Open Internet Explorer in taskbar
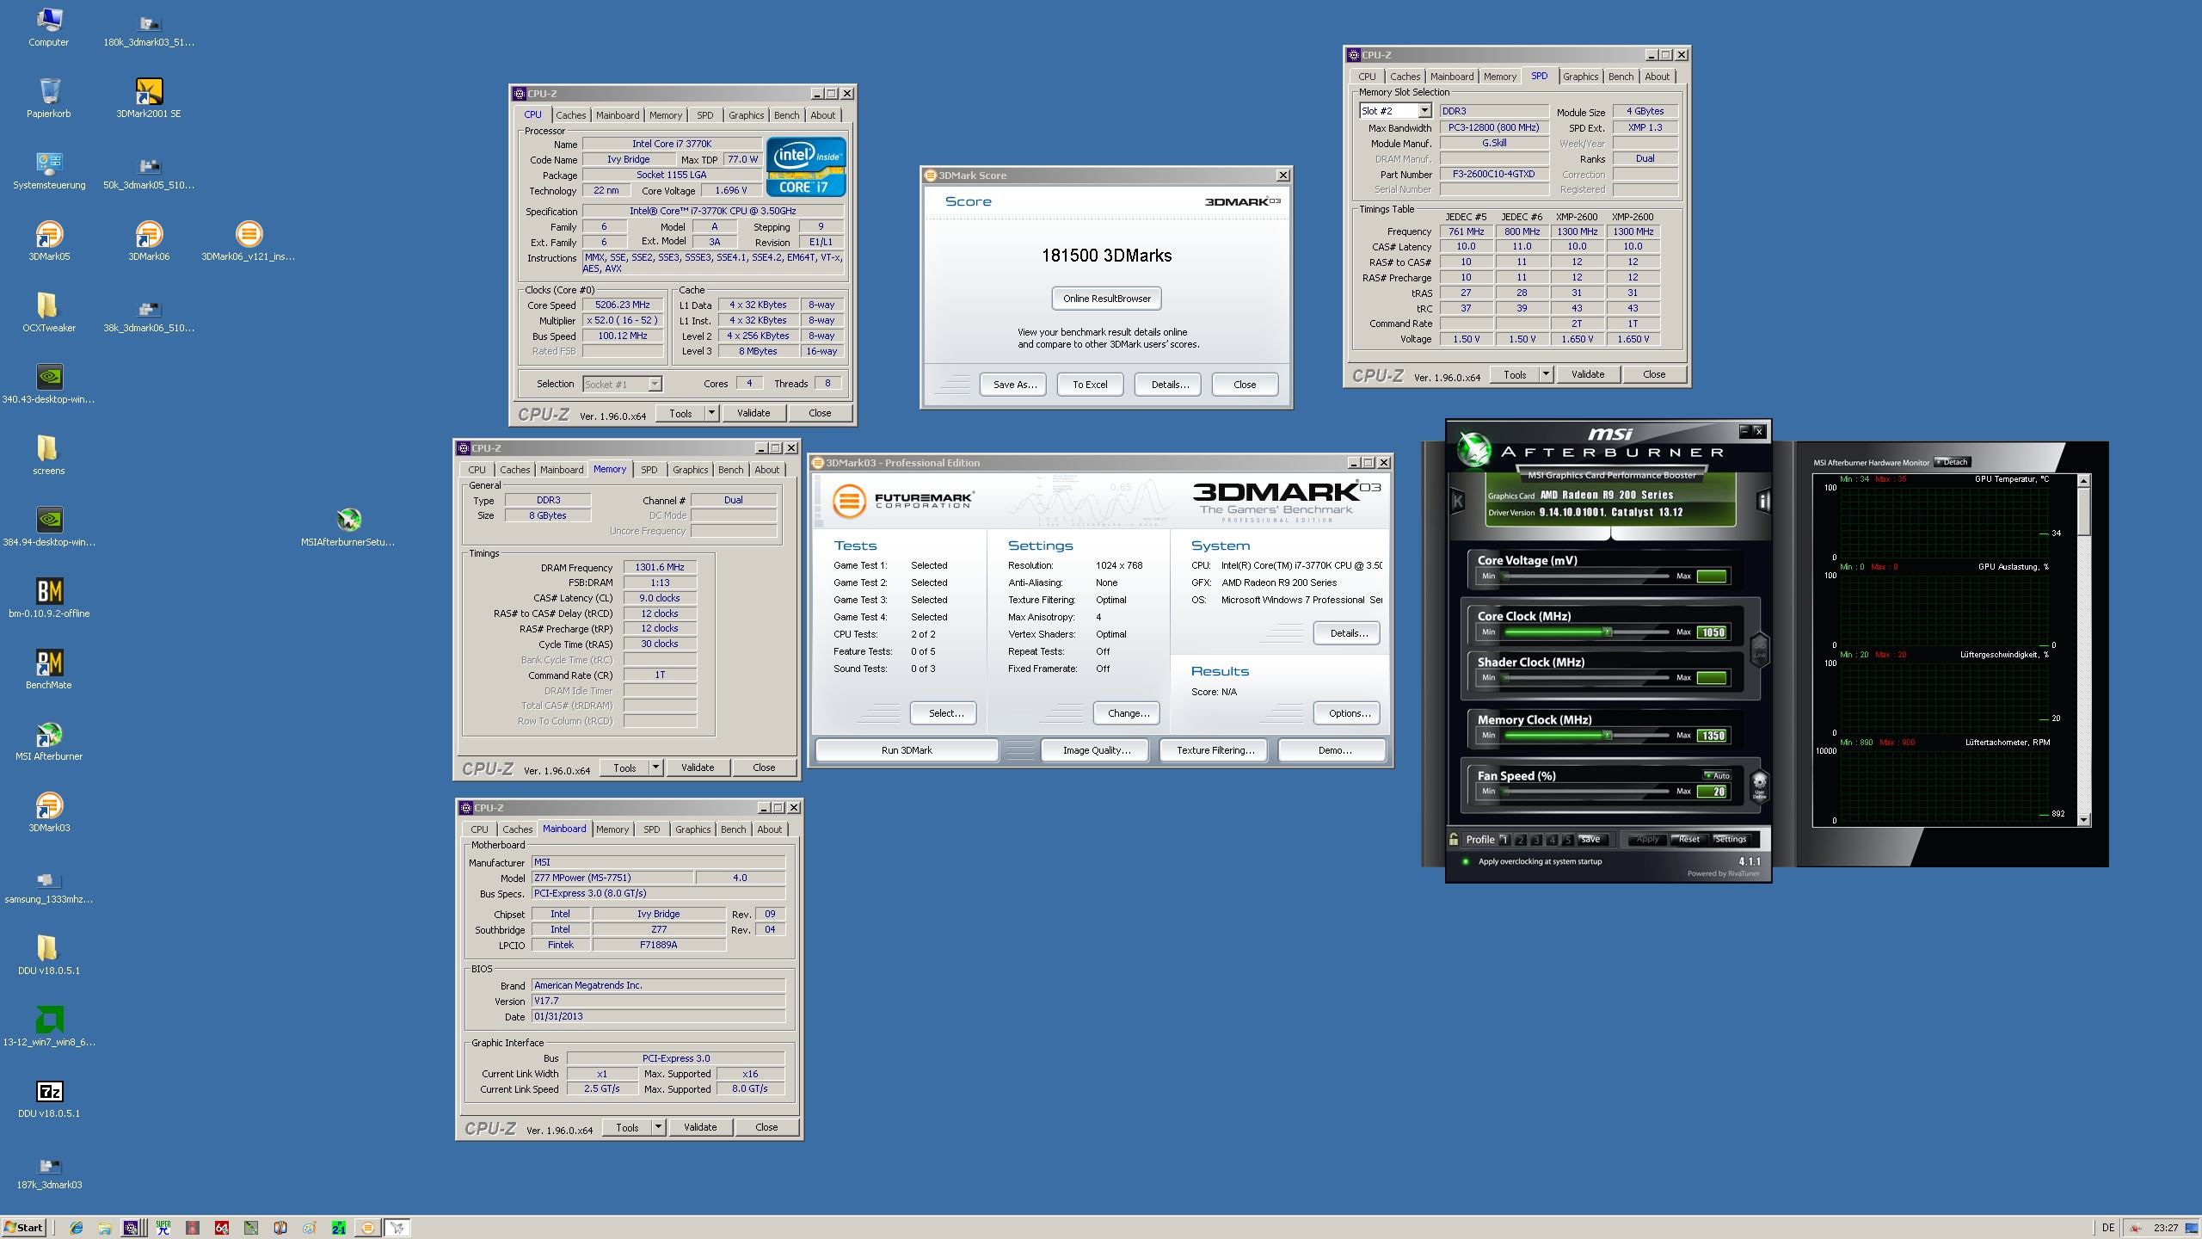Viewport: 2202px width, 1239px height. [x=77, y=1228]
